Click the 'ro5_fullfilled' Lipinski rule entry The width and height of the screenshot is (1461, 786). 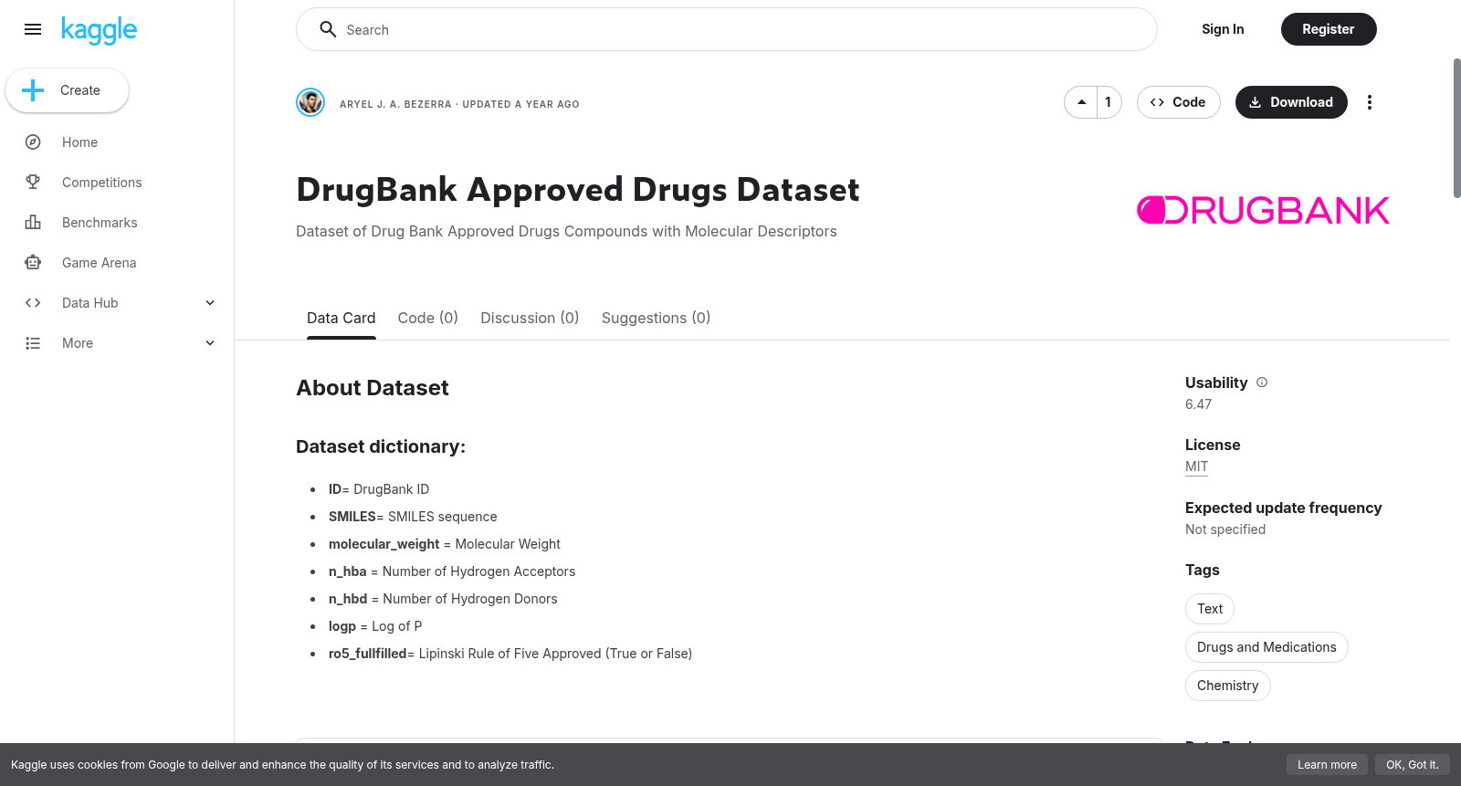pyautogui.click(x=510, y=654)
